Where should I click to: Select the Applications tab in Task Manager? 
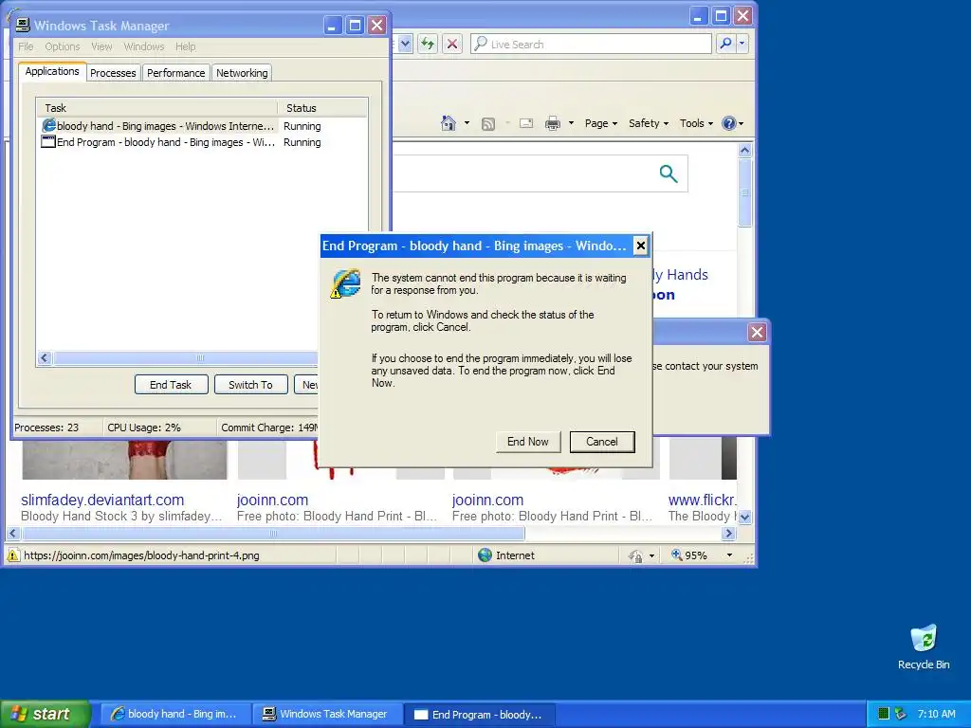click(x=52, y=71)
